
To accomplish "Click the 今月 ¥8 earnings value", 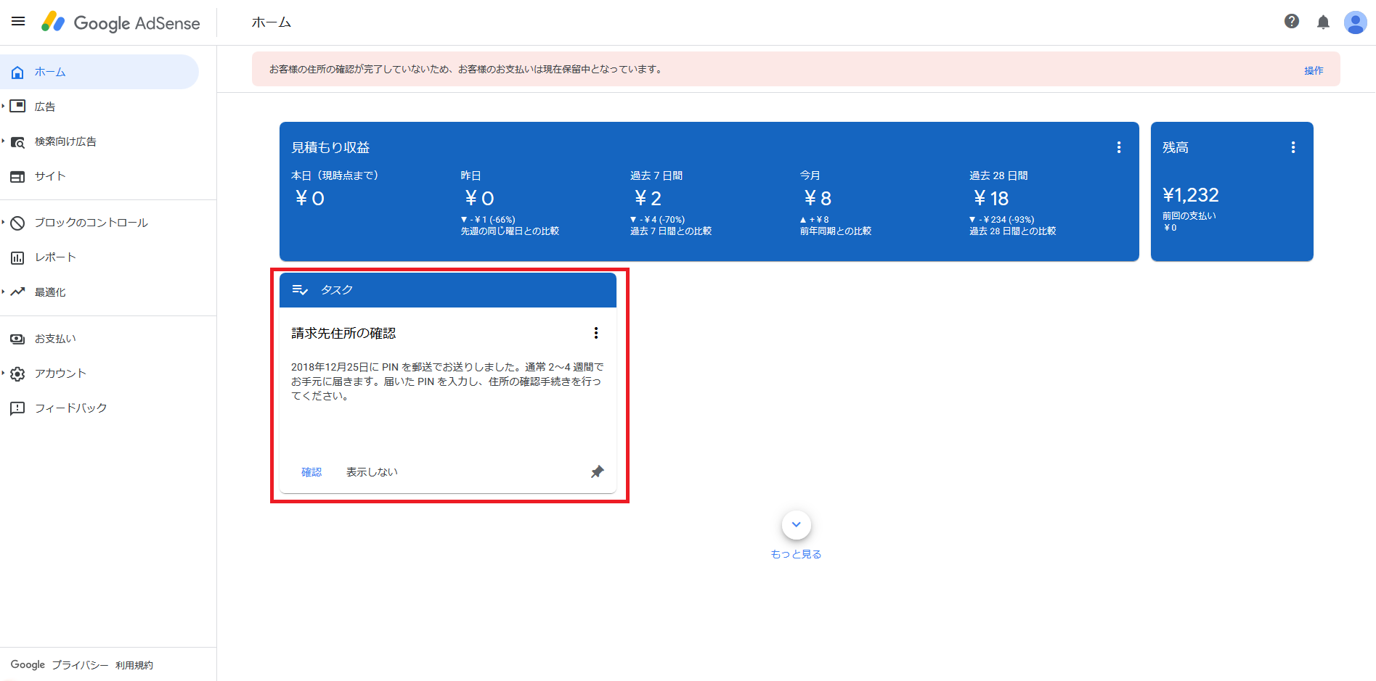I will (x=818, y=198).
